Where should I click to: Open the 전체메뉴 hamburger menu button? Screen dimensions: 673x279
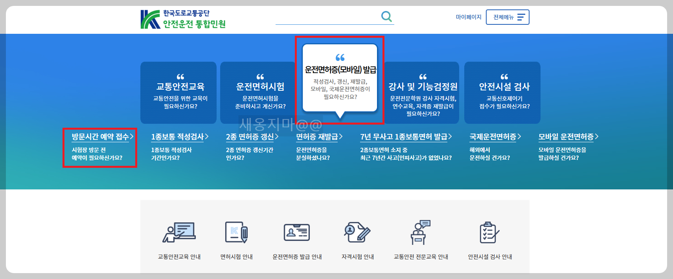click(508, 17)
